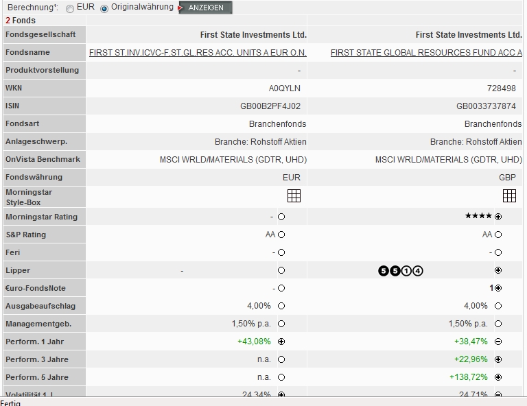The image size is (527, 406).
Task: Click the Morningstar Style-Box grid icon for the GBP fund
Action: (x=509, y=196)
